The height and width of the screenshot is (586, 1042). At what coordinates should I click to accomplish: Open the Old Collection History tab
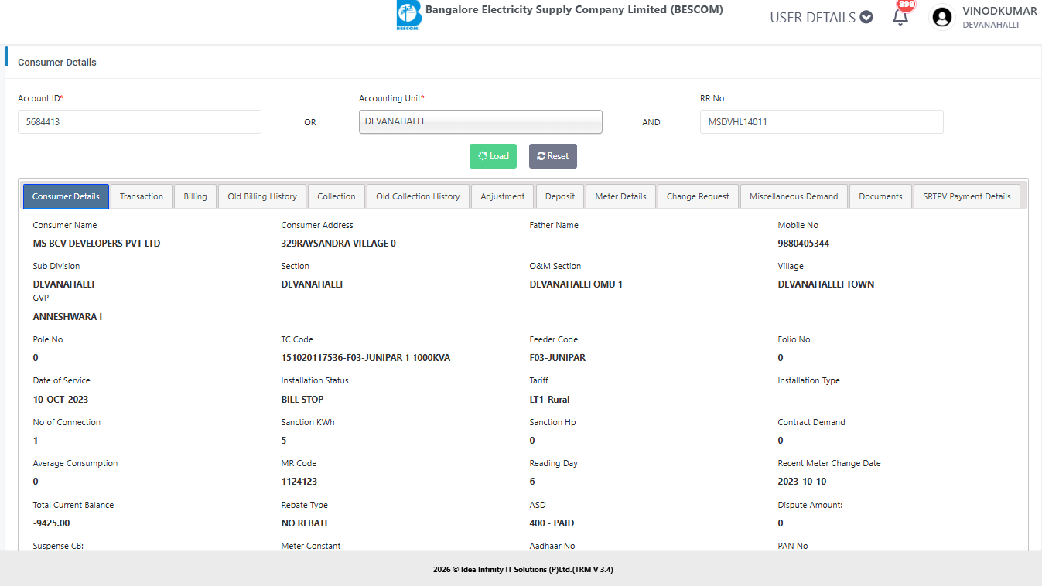click(x=418, y=196)
